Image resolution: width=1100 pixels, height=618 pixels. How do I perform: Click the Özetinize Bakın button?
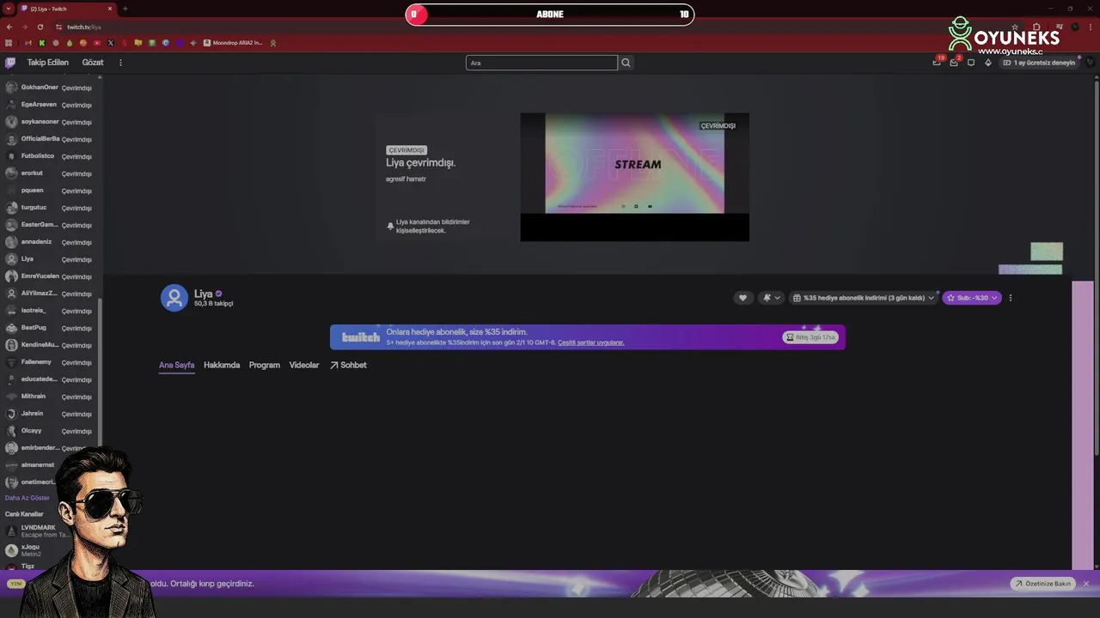[1043, 584]
